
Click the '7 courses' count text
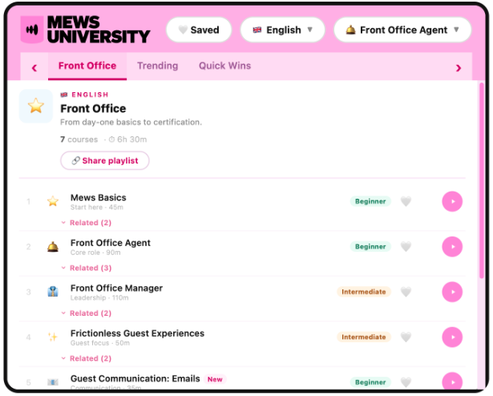click(79, 139)
